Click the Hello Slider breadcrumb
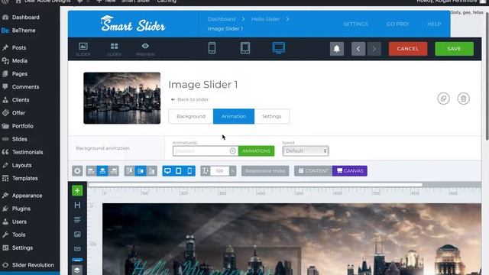 265,19
